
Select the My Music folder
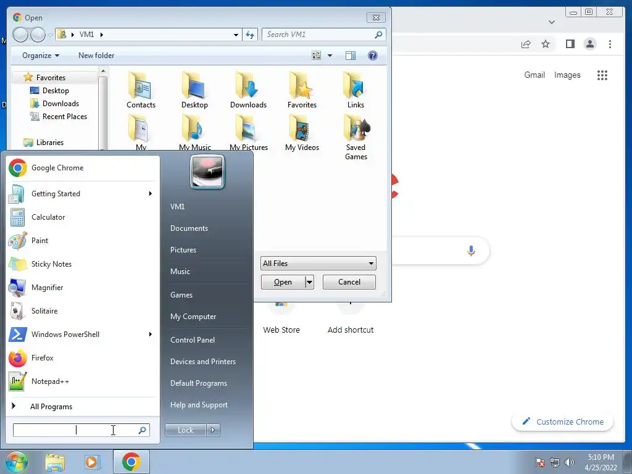(194, 133)
